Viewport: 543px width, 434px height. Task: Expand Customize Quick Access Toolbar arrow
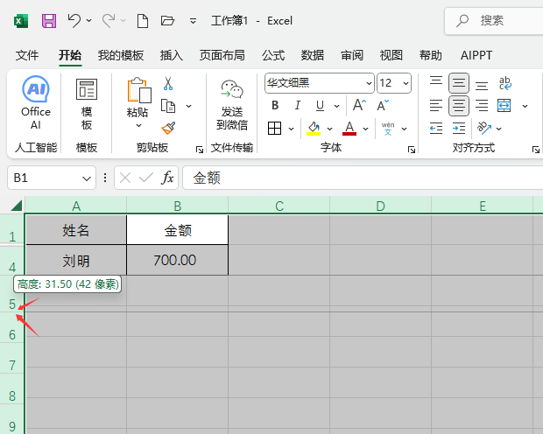(x=193, y=21)
